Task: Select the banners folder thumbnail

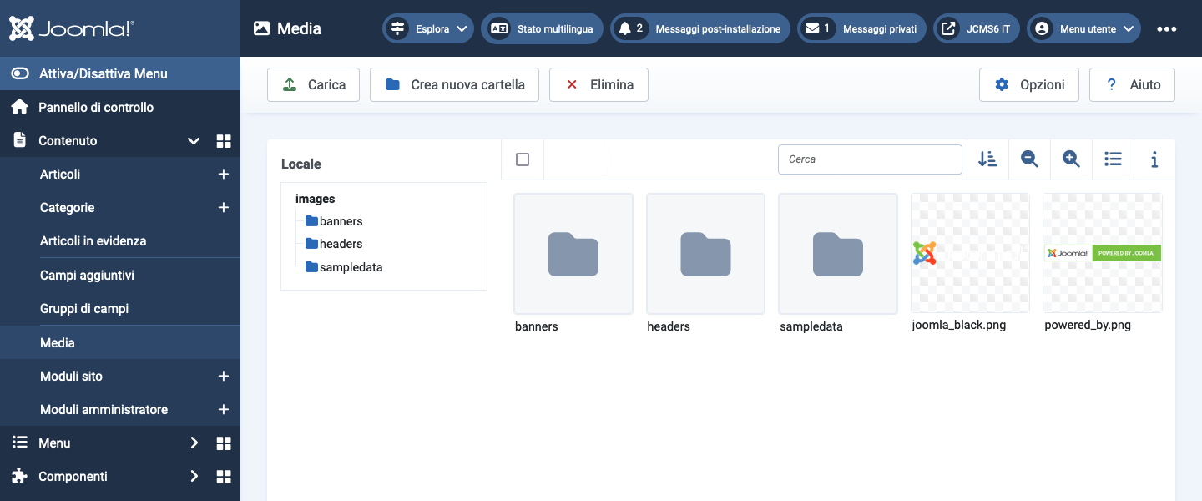Action: coord(573,254)
